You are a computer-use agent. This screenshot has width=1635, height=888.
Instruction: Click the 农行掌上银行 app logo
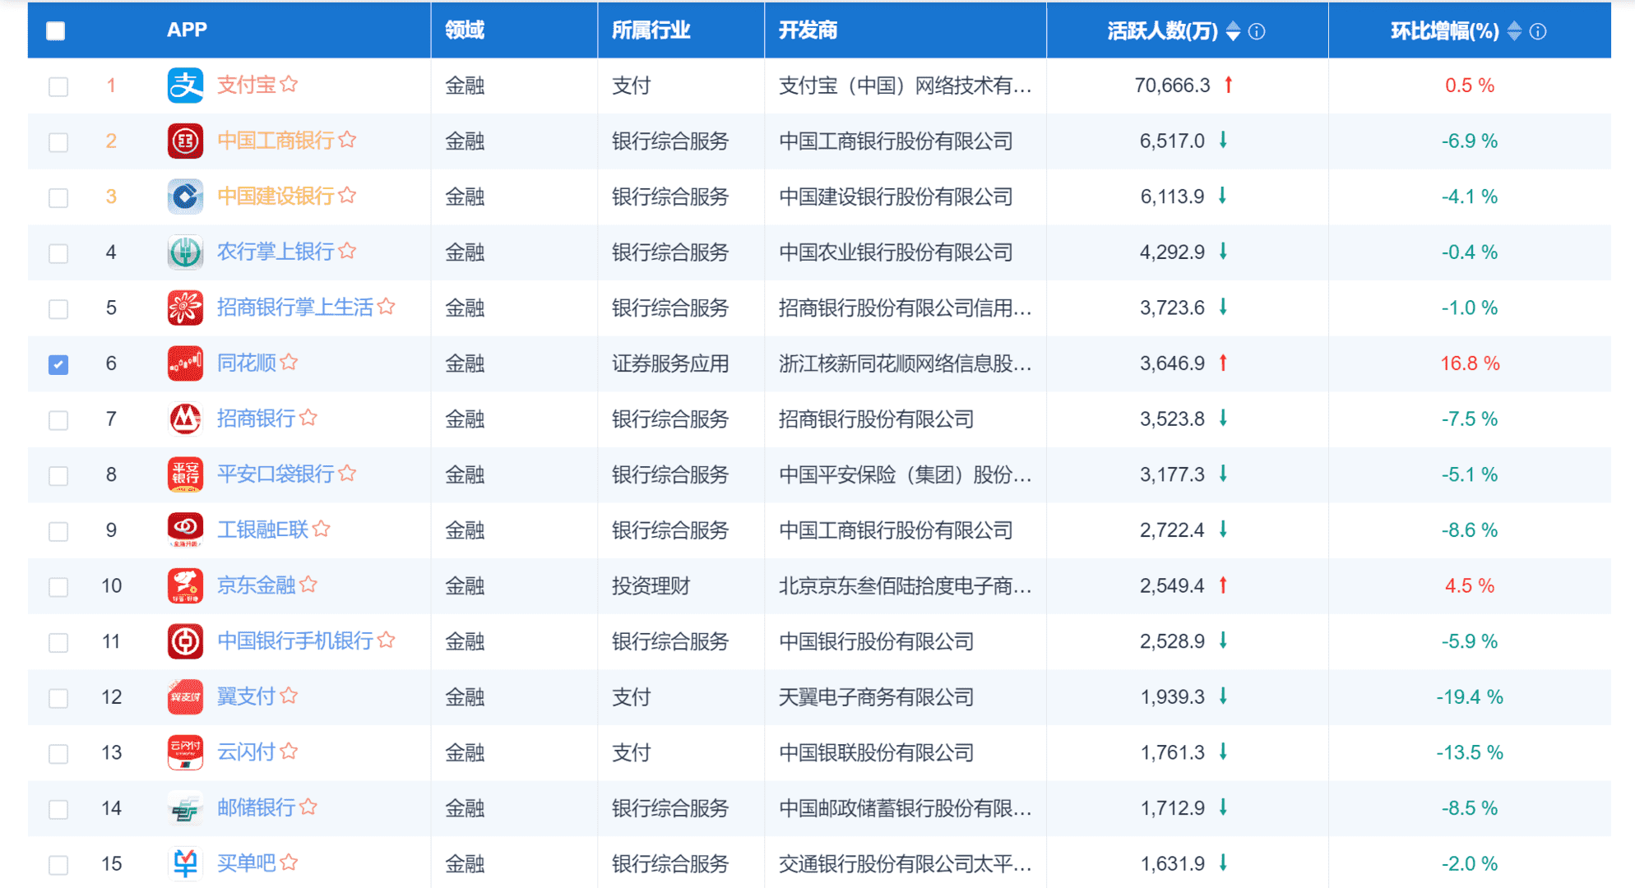(185, 252)
